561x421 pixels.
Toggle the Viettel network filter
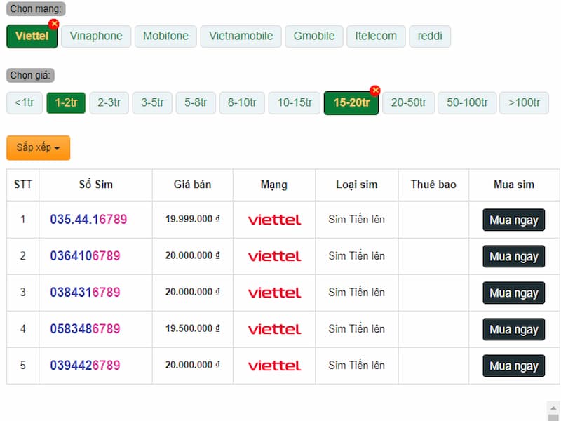32,36
